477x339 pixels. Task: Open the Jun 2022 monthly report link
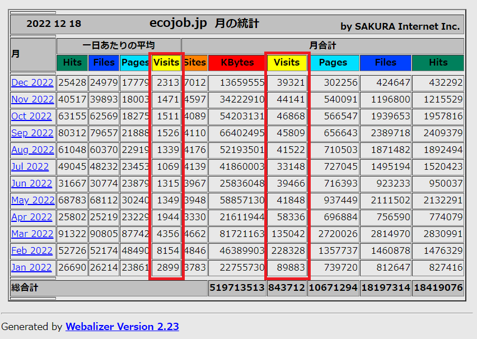point(32,183)
